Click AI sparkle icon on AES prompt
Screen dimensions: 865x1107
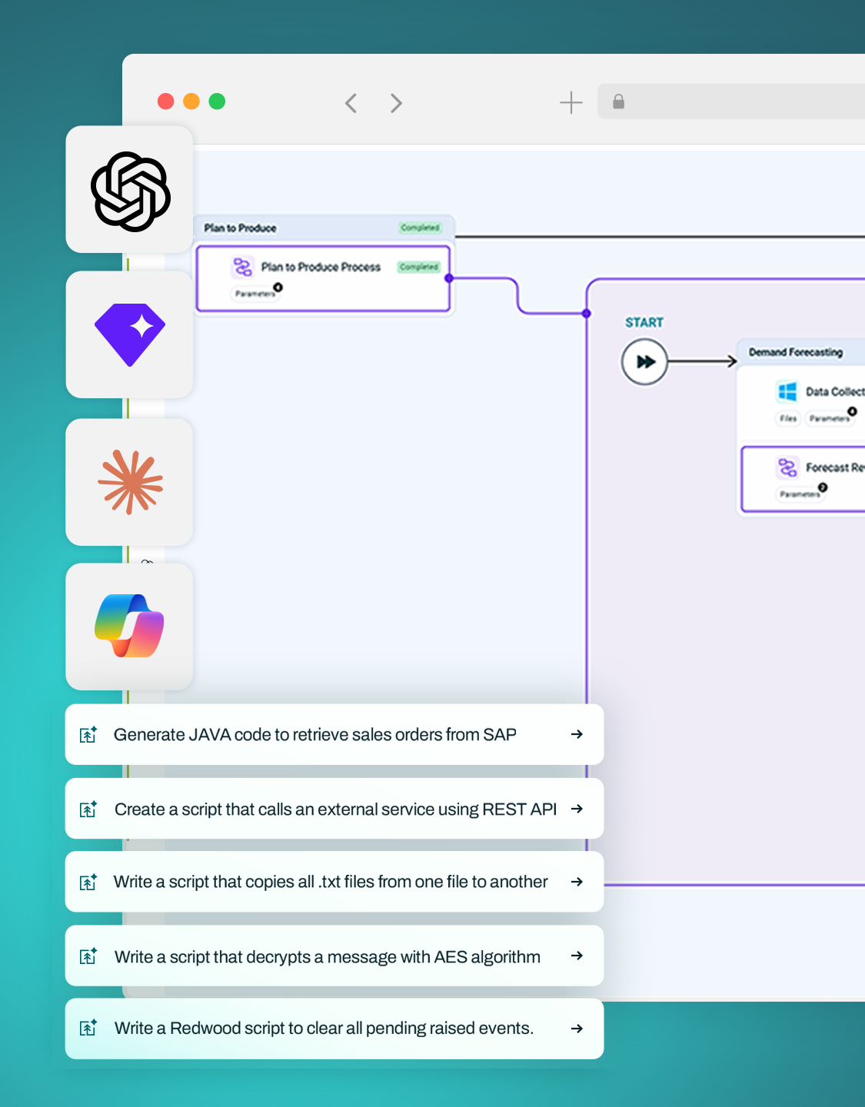pos(88,956)
